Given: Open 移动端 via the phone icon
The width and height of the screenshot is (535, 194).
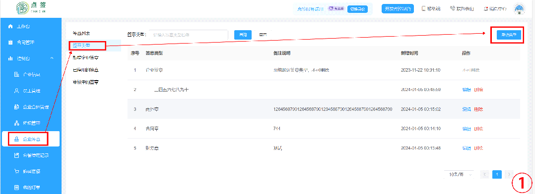Looking at the screenshot, I should tap(424, 9).
